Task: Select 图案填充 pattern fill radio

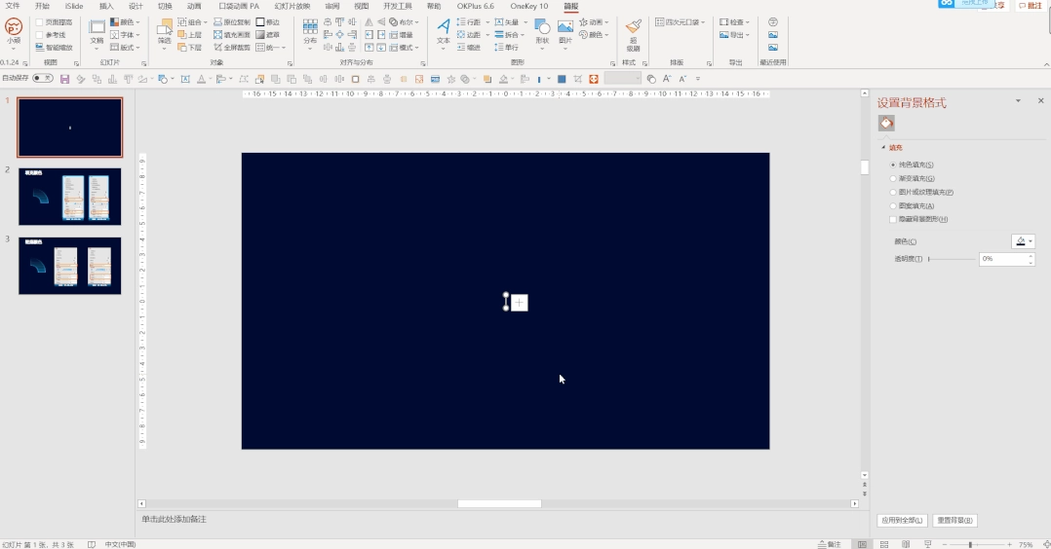Action: 893,206
